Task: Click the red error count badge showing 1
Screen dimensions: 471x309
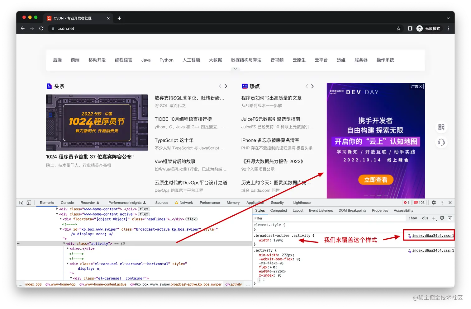Action: coord(407,203)
